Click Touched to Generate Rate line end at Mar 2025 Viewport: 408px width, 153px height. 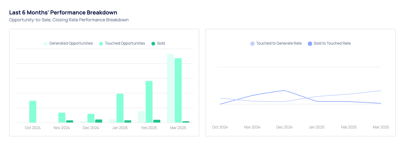point(381,91)
